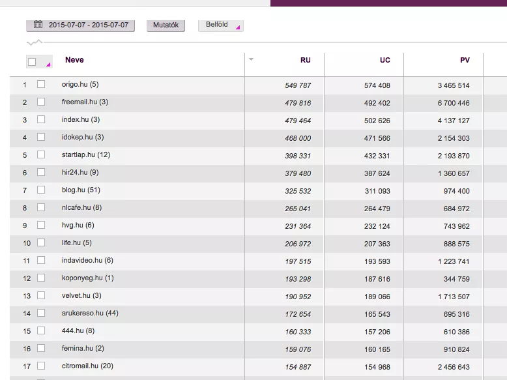Open the hir24.hu (9) entry
The width and height of the screenshot is (507, 380).
(x=80, y=172)
